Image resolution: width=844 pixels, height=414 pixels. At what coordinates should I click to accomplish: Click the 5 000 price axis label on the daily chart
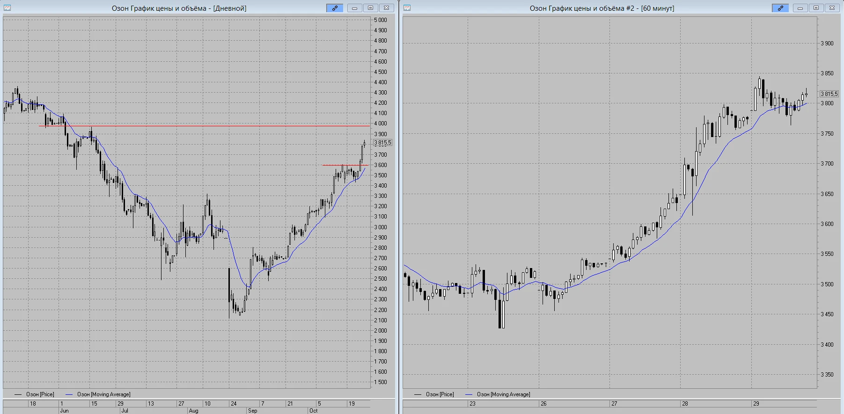pyautogui.click(x=381, y=20)
